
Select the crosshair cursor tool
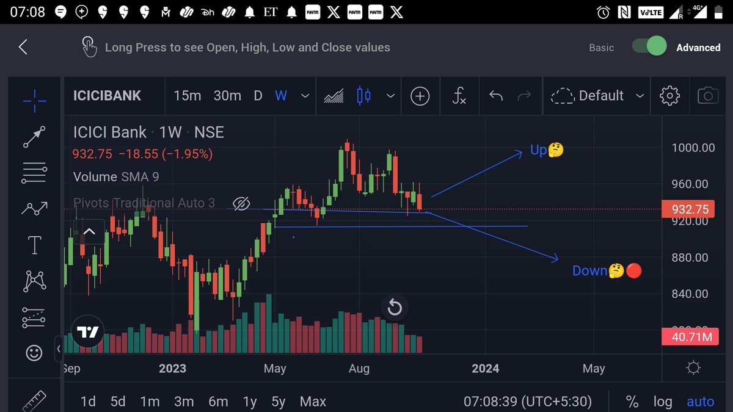[34, 101]
